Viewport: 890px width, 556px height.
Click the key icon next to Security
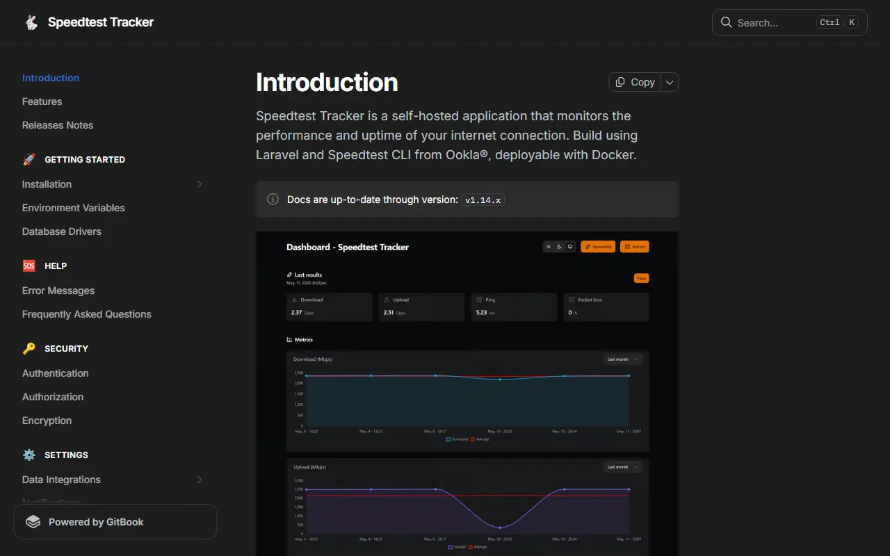coord(29,348)
